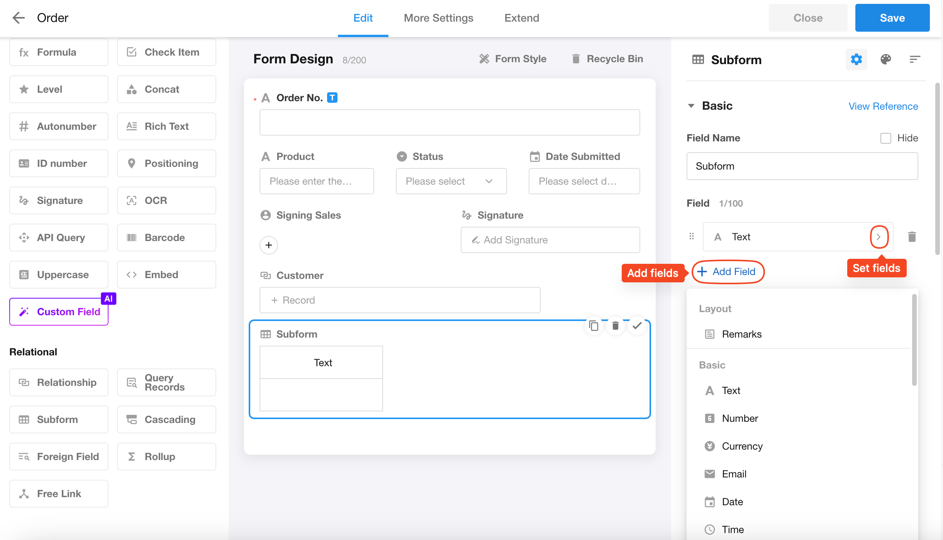Screen dimensions: 943x540
Task: Open Form Style
Action: click(x=513, y=59)
